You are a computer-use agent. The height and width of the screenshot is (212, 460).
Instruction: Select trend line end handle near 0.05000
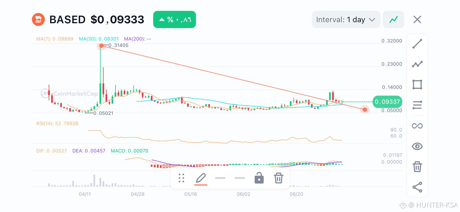point(365,109)
